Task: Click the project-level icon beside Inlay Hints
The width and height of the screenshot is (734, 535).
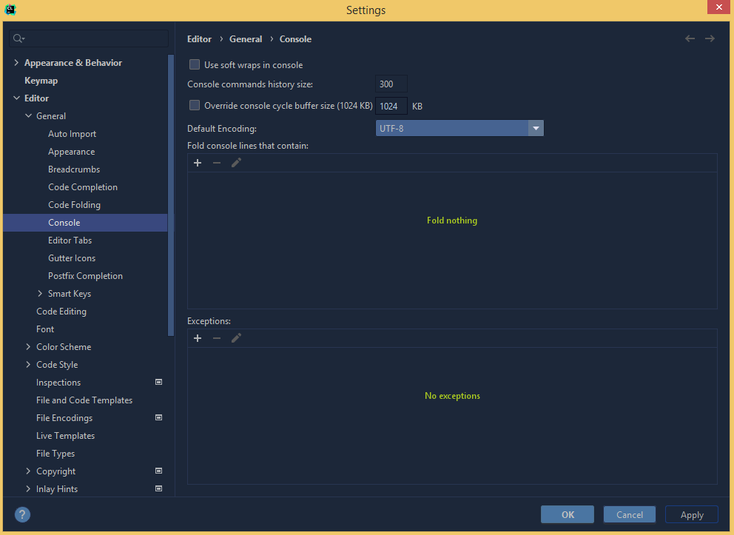Action: [x=158, y=488]
